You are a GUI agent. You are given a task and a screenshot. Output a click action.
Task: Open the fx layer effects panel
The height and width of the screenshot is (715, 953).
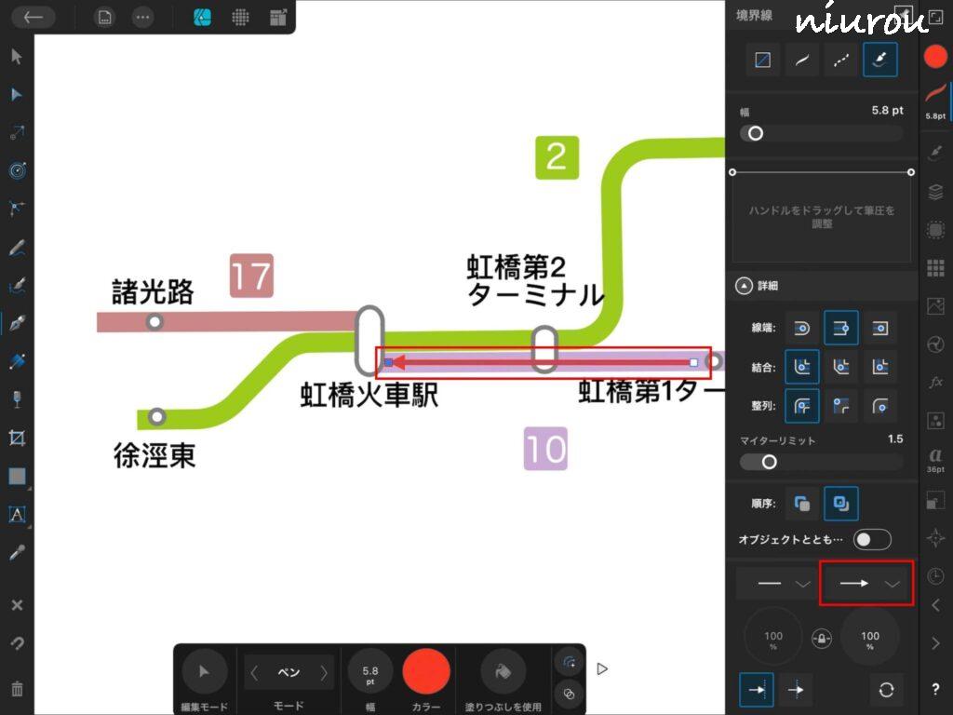[935, 383]
